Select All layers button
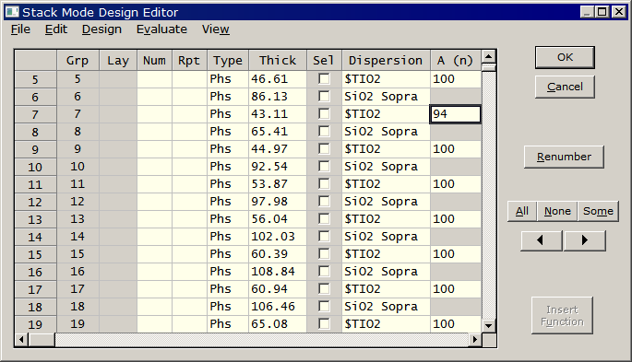This screenshot has width=632, height=362. [522, 211]
